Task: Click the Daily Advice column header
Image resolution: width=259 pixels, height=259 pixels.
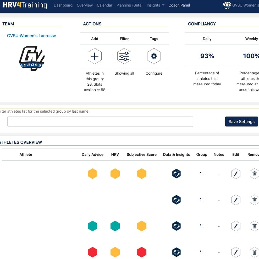Action: point(92,155)
